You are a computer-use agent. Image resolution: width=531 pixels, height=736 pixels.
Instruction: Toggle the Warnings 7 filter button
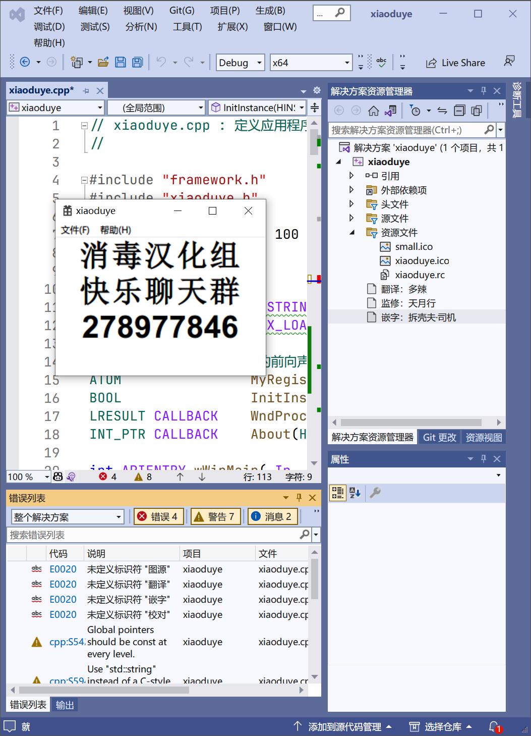(x=214, y=516)
